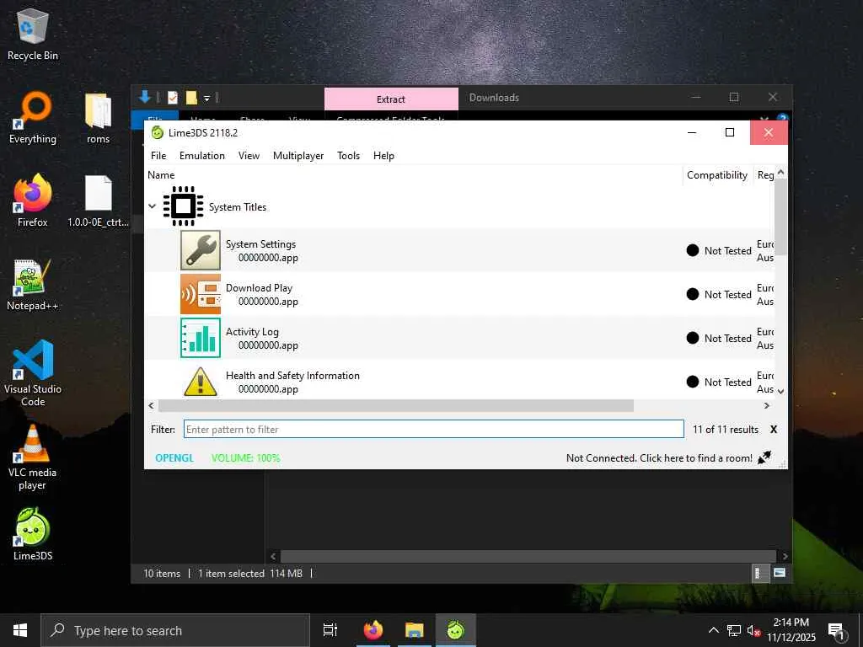Click the Windows taskbar search box

(175, 630)
